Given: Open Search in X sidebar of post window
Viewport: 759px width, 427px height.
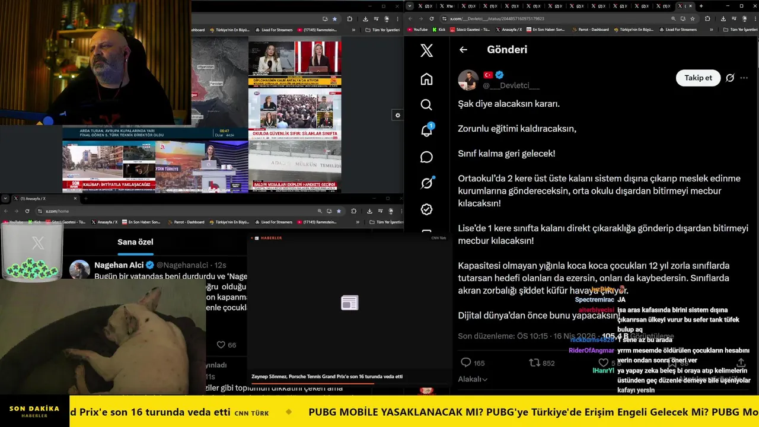Looking at the screenshot, I should tap(426, 105).
